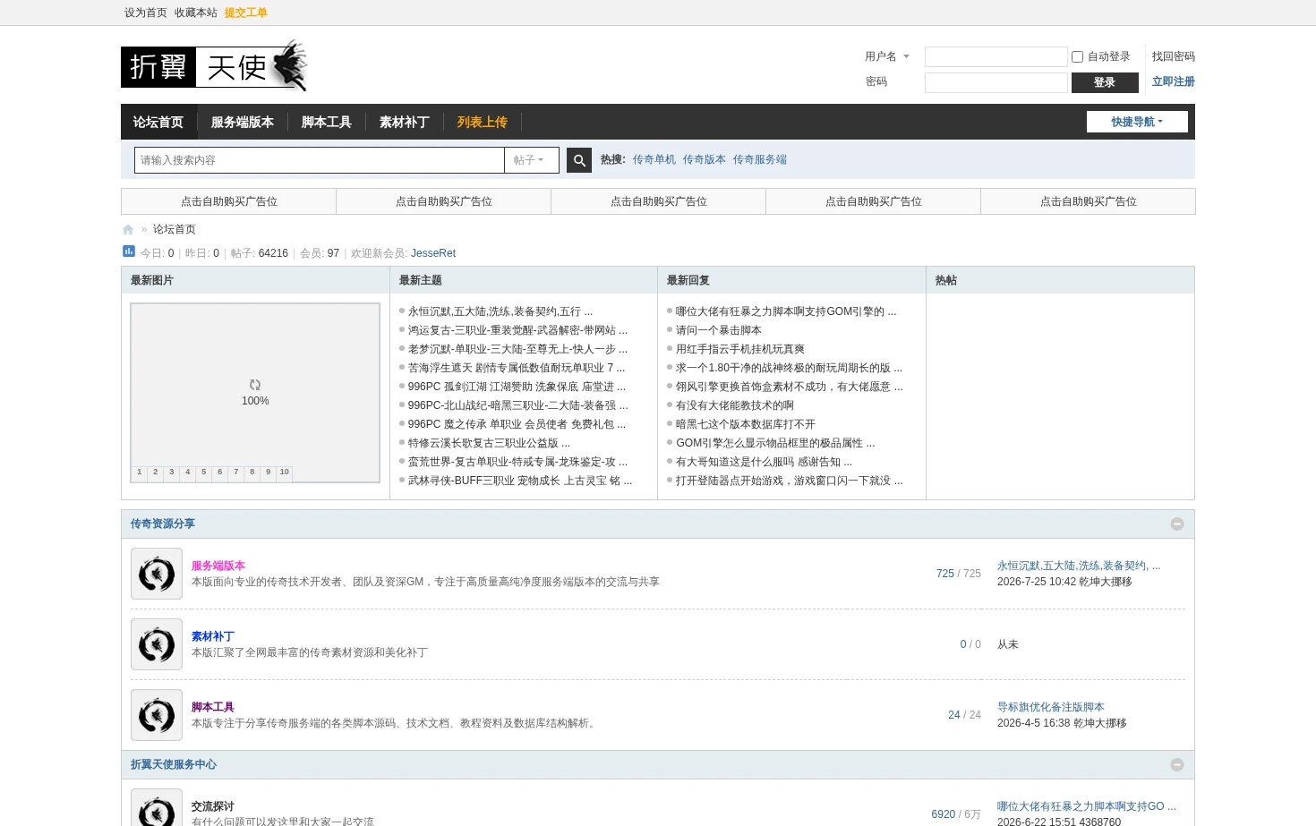
Task: Click 论坛首页 breadcrumb text
Action: click(x=175, y=229)
